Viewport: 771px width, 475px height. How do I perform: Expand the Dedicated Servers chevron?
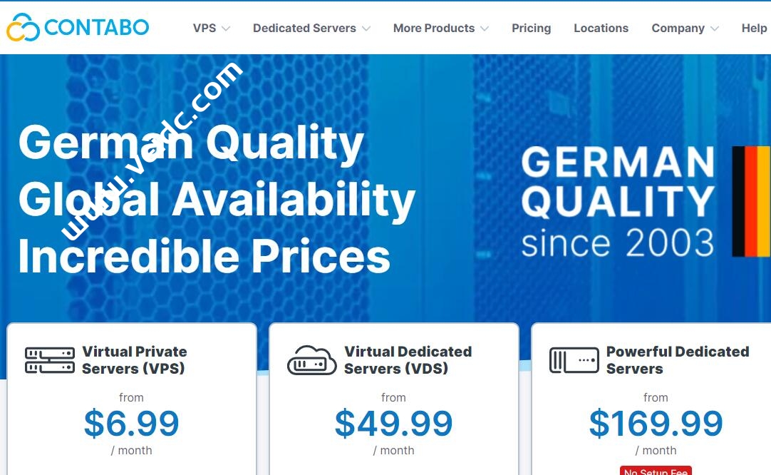366,29
